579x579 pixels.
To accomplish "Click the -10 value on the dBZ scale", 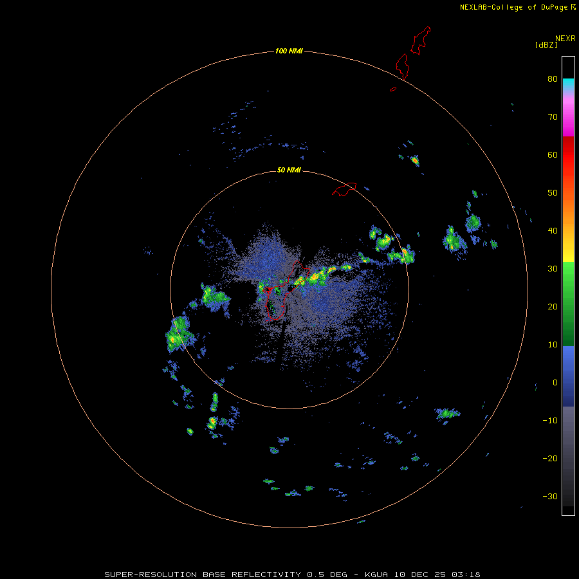I will pos(550,421).
